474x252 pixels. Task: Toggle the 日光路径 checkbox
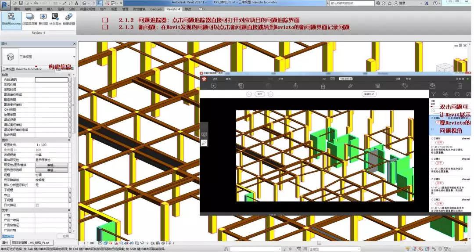[x=37, y=205]
